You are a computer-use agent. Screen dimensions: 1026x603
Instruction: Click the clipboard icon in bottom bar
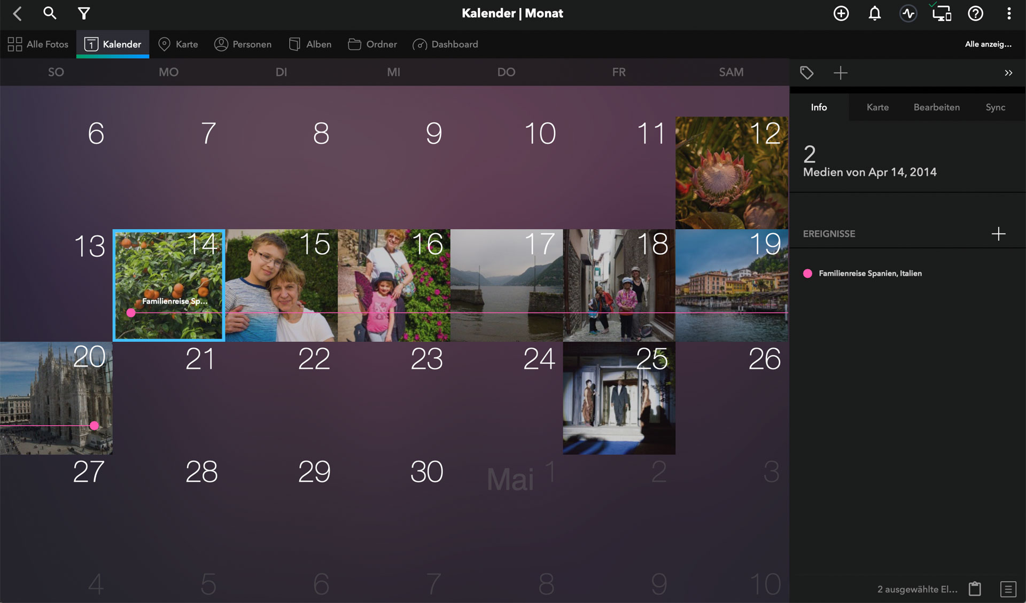[x=975, y=589]
